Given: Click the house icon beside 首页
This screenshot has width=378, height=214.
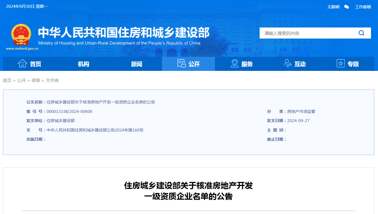Looking at the screenshot, I should tap(22, 64).
